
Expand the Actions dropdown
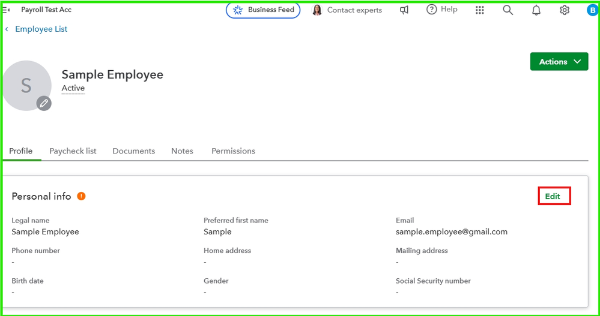559,62
